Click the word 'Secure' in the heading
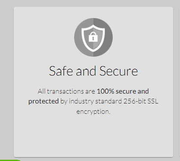Screen dimensions: 180x161 [x=119, y=71]
